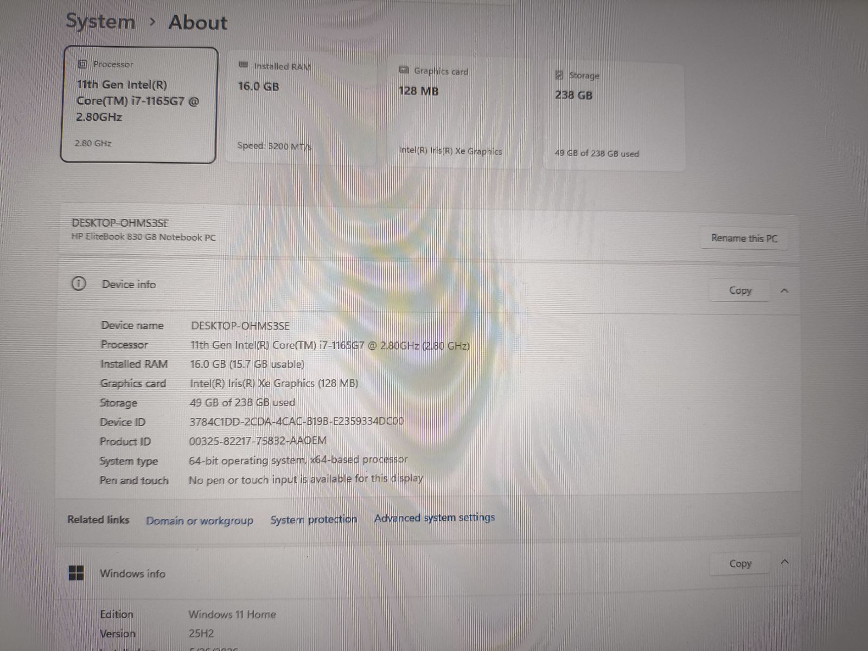Image resolution: width=868 pixels, height=651 pixels.
Task: Click the DESKTOP-OHMS3SE heading above the model name
Action: point(120,223)
